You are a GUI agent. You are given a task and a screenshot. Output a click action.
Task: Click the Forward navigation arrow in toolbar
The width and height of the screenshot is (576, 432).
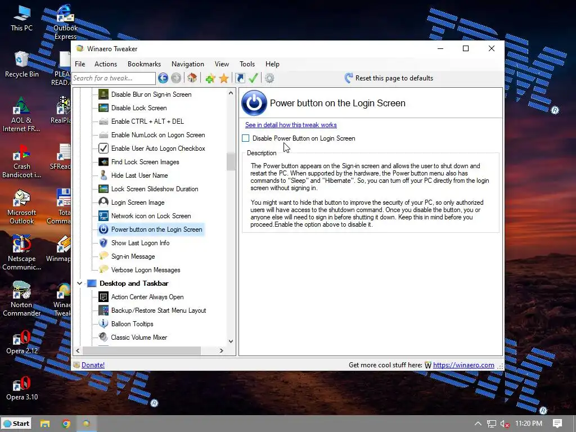tap(176, 78)
